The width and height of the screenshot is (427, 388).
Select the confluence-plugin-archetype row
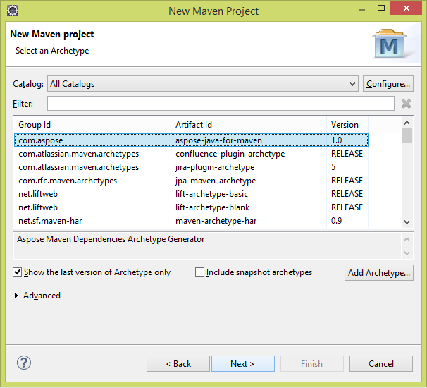(x=191, y=154)
